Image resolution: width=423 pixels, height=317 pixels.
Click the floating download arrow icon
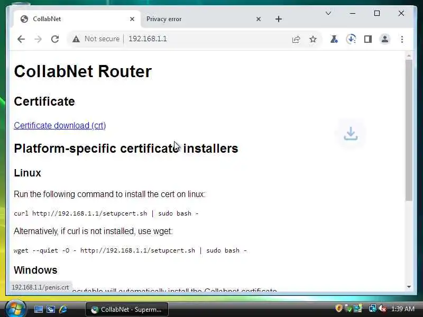[351, 134]
